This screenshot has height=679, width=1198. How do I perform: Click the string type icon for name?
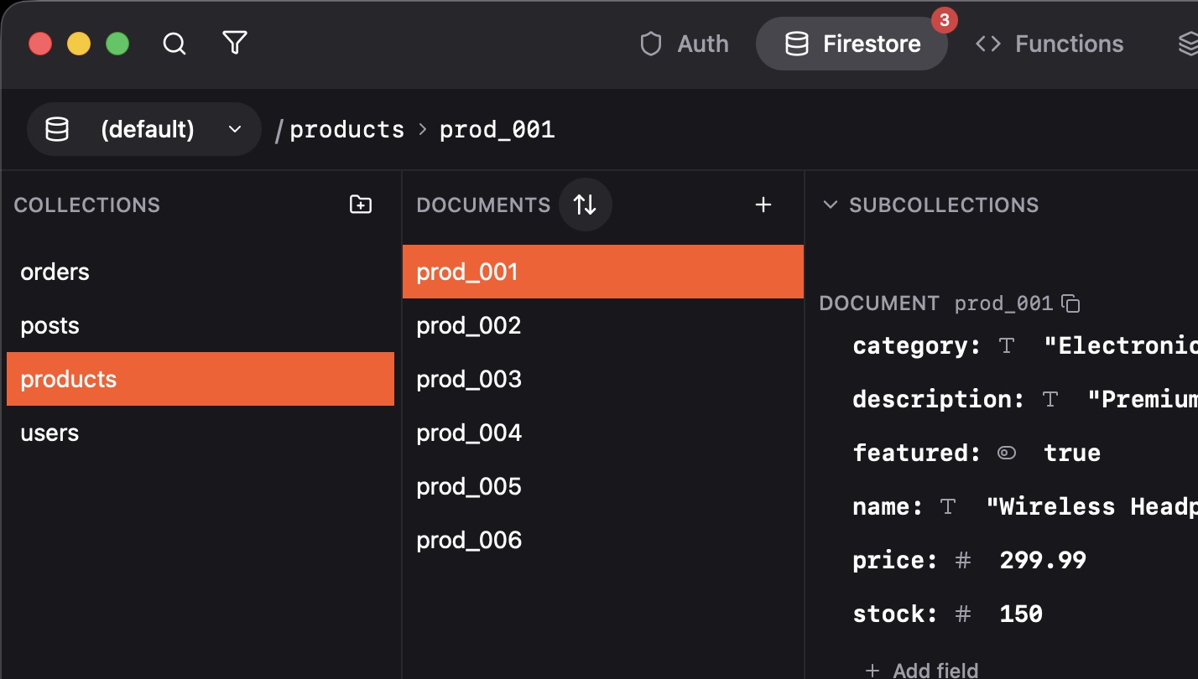pos(948,507)
